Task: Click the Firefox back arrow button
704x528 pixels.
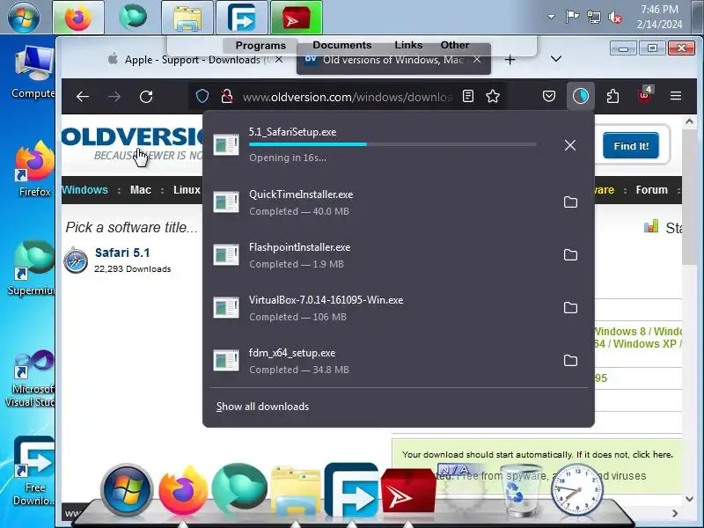Action: pyautogui.click(x=83, y=97)
